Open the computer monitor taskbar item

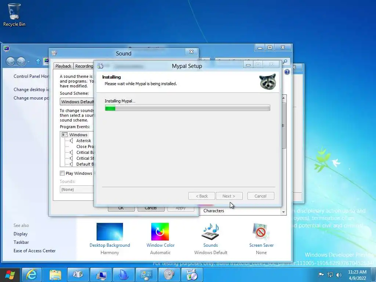click(101, 275)
